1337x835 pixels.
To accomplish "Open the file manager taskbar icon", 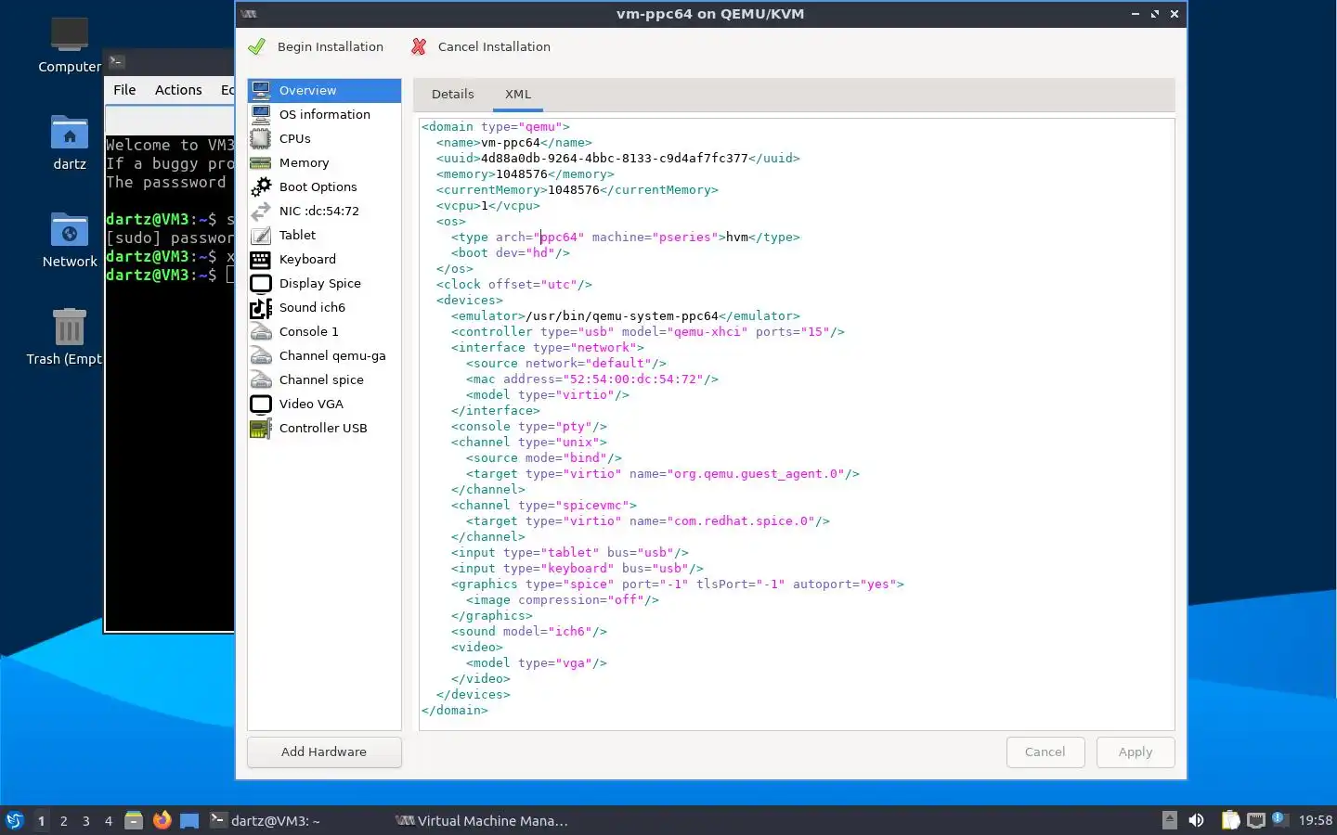I will 134,820.
